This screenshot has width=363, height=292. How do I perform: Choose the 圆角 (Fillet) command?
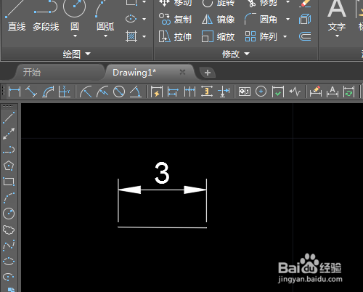(261, 19)
